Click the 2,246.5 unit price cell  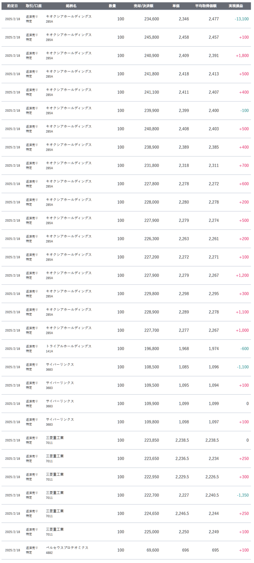pos(182,513)
